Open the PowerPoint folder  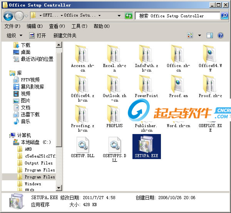[146, 86]
